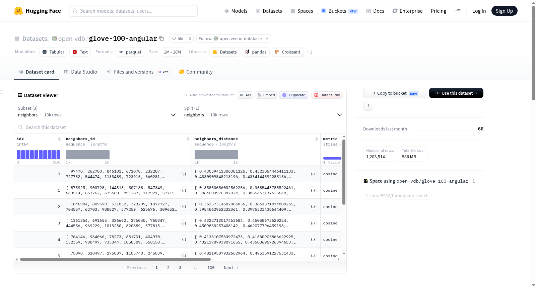Select the Dataset card tab

coord(37,72)
